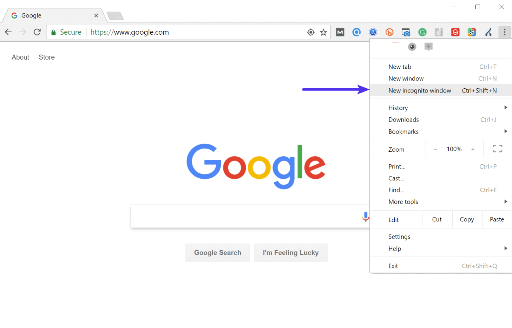Click the Google Search button
The width and height of the screenshot is (512, 328).
point(218,253)
